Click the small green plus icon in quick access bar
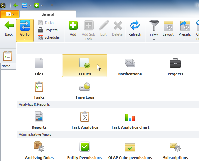This screenshot has width=199, height=161. pyautogui.click(x=37, y=5)
